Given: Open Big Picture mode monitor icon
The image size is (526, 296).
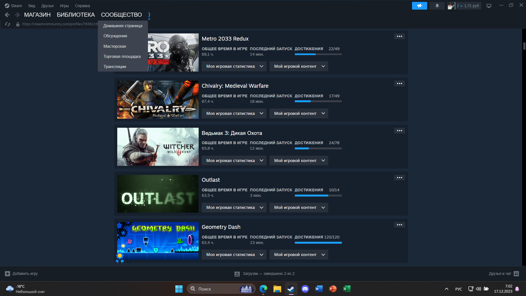Looking at the screenshot, I should coord(489,6).
